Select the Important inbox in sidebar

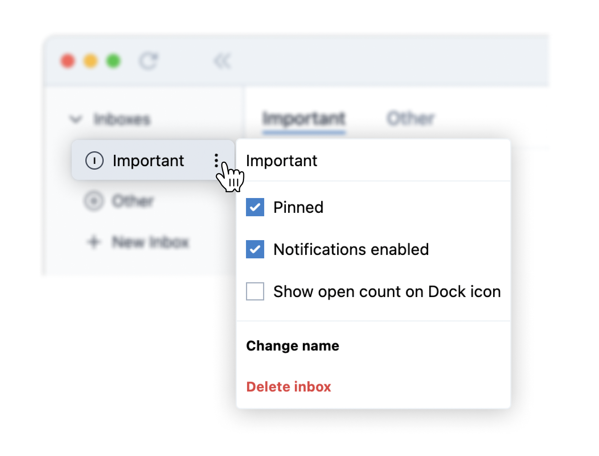(x=148, y=160)
